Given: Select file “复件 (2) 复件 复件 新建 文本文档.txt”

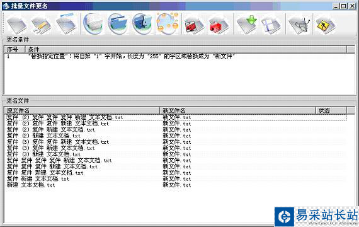Looking at the screenshot, I should (57, 124).
